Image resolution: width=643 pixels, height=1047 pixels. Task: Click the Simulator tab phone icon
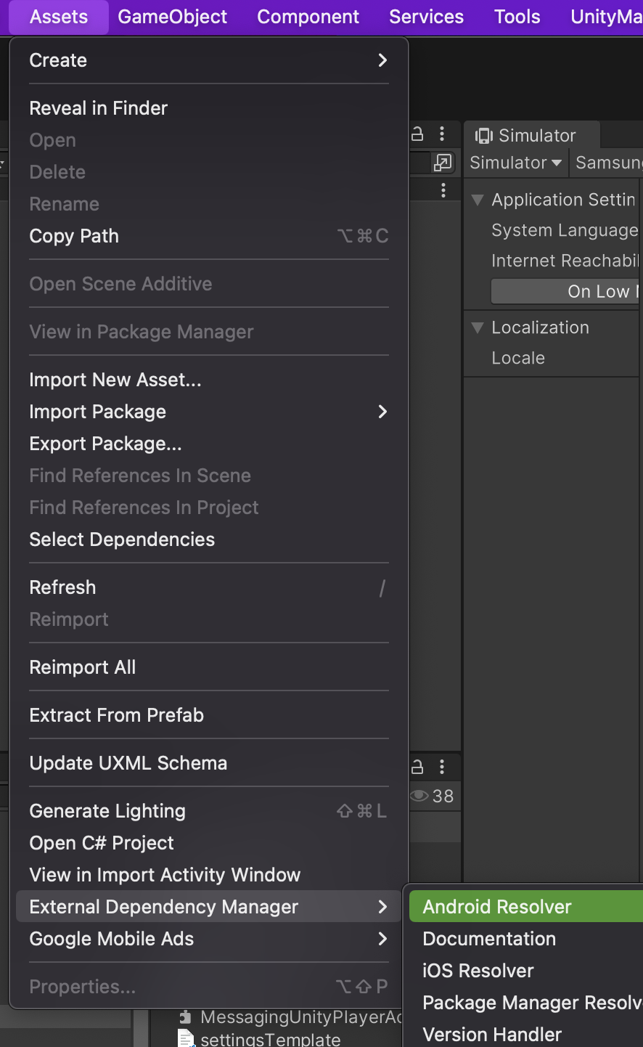(483, 136)
